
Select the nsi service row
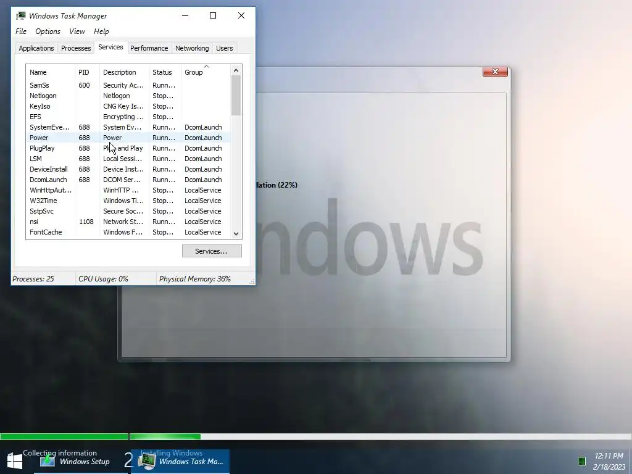click(128, 222)
